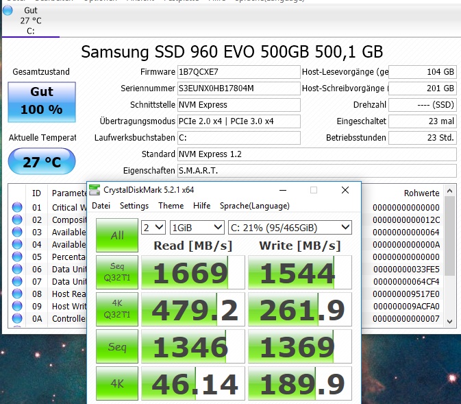461x404 pixels.
Task: Run all benchmarks with the All button
Action: pos(117,235)
